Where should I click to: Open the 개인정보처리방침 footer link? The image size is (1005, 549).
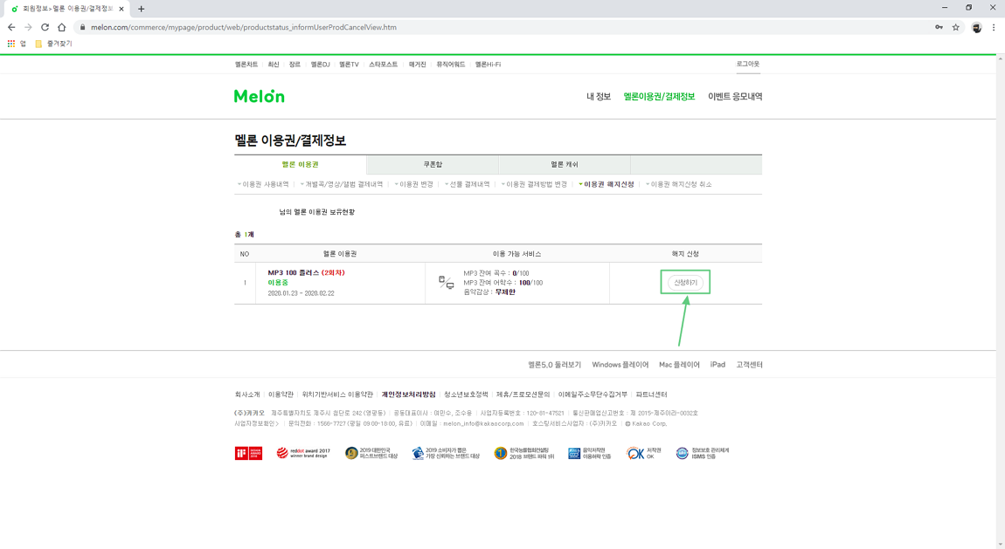tap(408, 395)
